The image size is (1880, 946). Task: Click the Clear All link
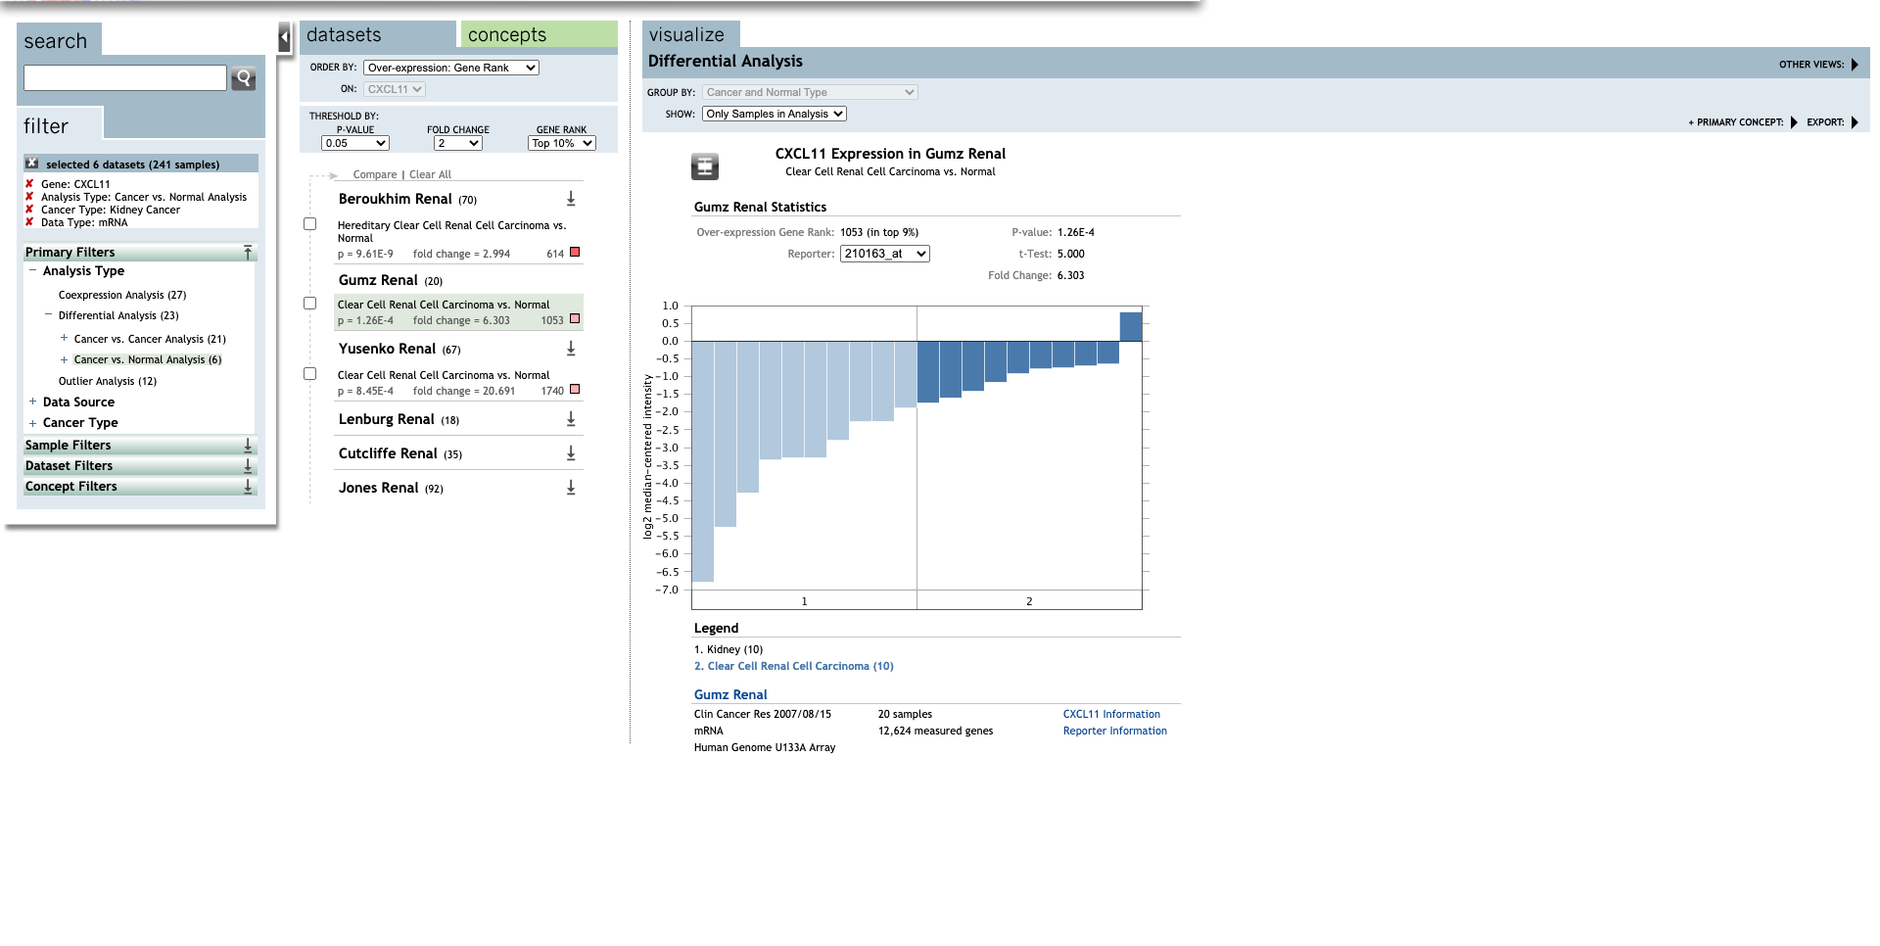[x=430, y=174]
